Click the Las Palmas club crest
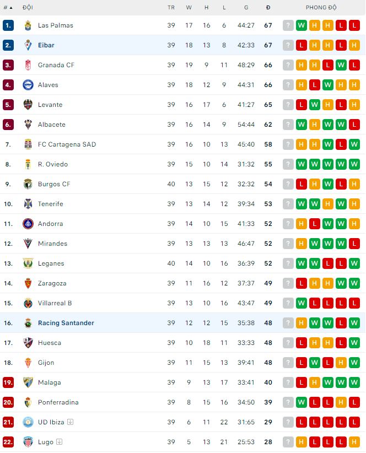This screenshot has height=453, width=366. pyautogui.click(x=28, y=25)
